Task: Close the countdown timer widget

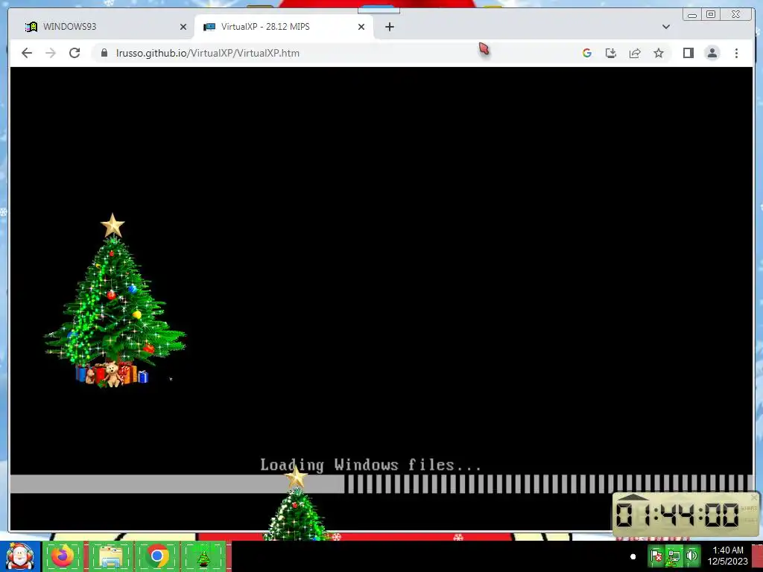Action: click(754, 497)
